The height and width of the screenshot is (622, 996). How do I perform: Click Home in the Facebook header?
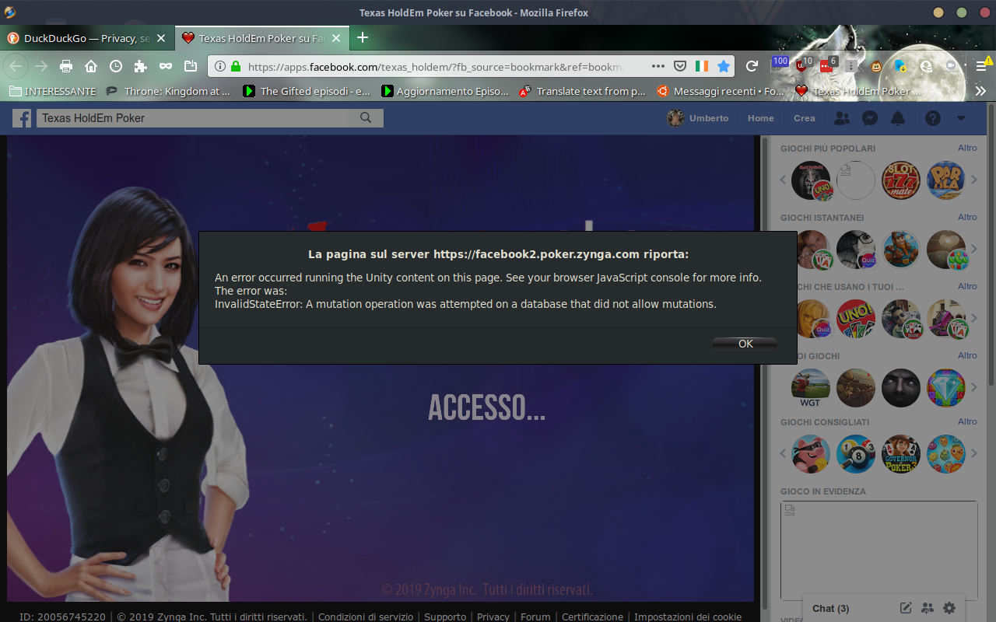761,118
